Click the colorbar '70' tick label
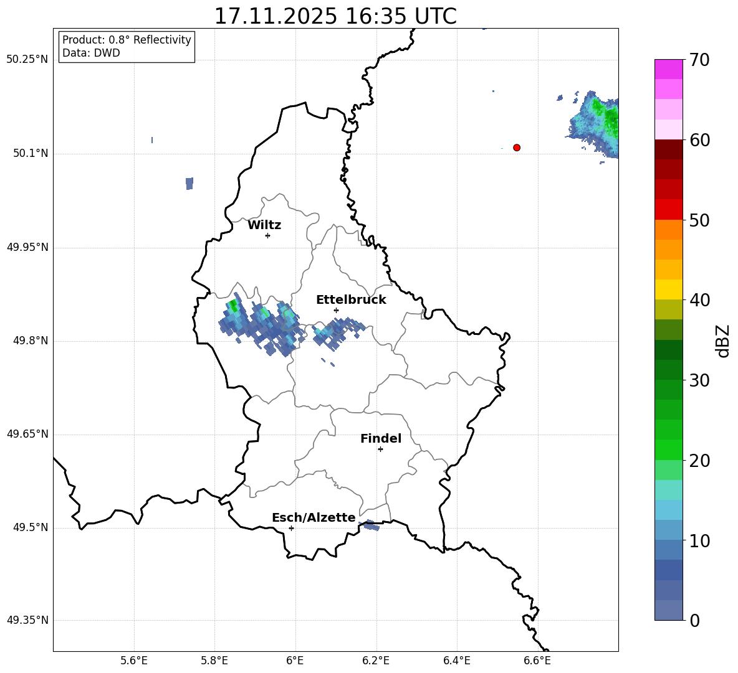The width and height of the screenshot is (738, 673). (x=699, y=60)
